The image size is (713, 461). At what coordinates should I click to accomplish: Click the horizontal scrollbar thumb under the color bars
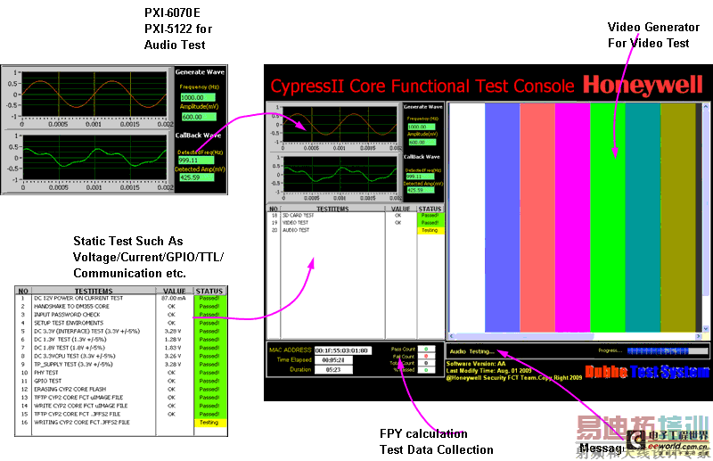524,337
